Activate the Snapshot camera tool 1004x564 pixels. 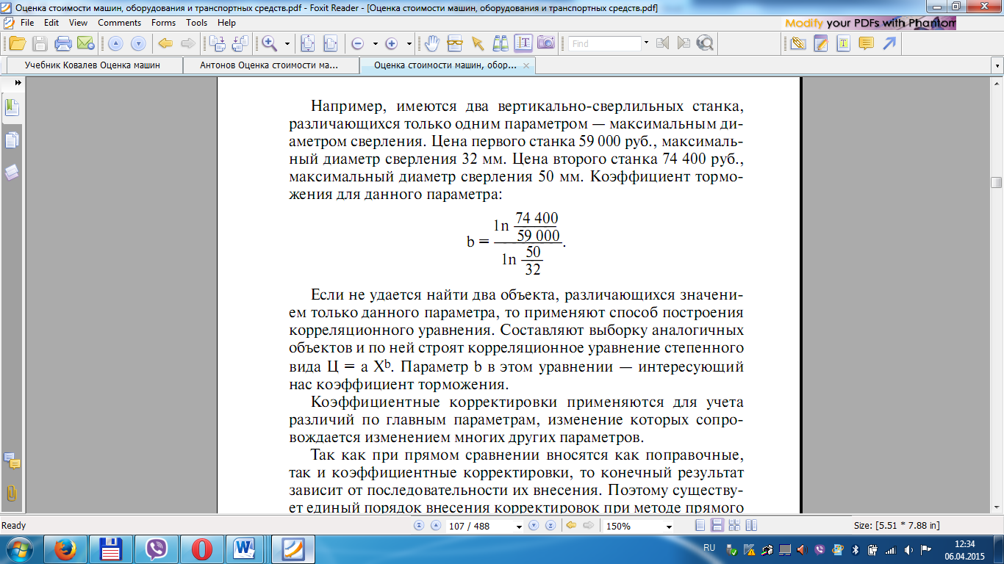click(x=545, y=43)
